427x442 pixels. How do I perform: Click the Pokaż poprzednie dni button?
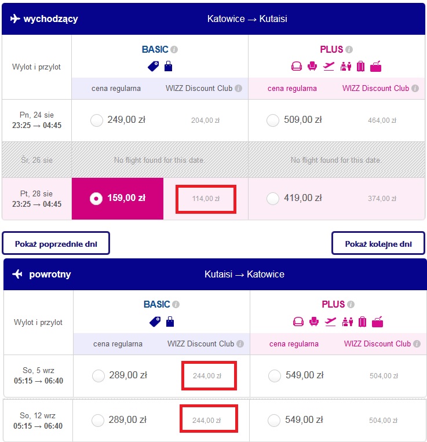click(x=56, y=243)
